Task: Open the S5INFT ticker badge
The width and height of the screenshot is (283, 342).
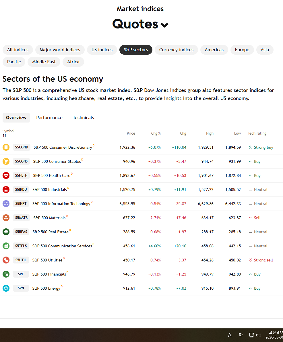Action: tap(21, 204)
